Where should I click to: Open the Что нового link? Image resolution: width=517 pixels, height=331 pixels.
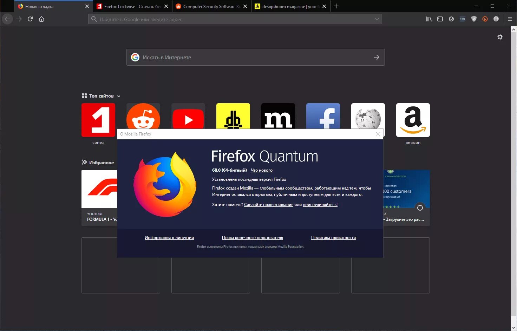click(262, 170)
